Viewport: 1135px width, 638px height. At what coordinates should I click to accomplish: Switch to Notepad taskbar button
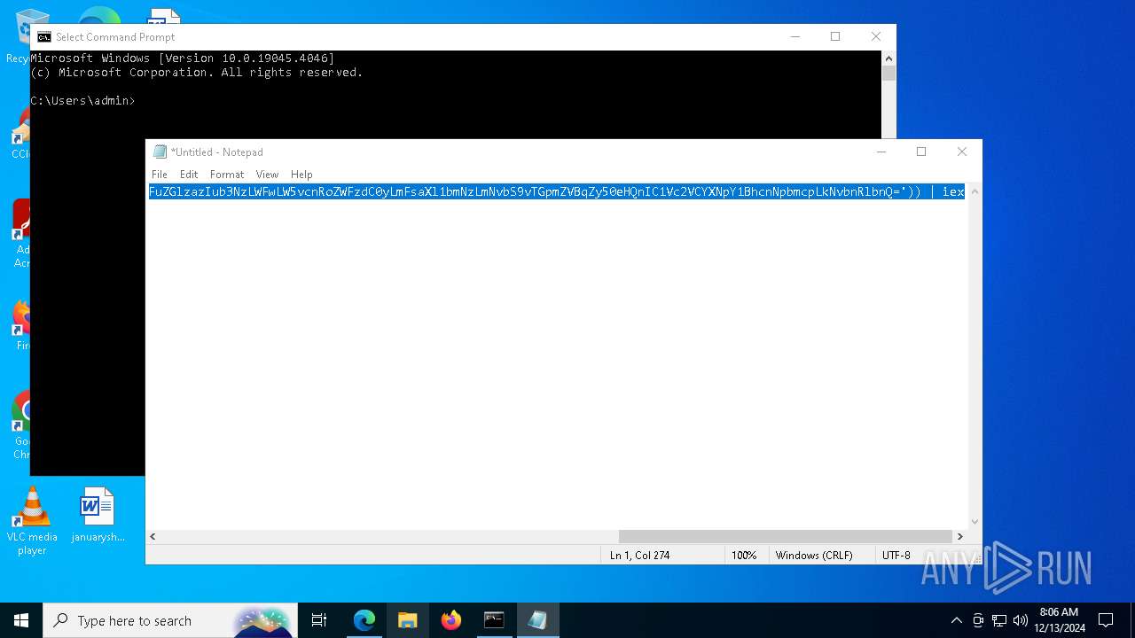pos(537,620)
